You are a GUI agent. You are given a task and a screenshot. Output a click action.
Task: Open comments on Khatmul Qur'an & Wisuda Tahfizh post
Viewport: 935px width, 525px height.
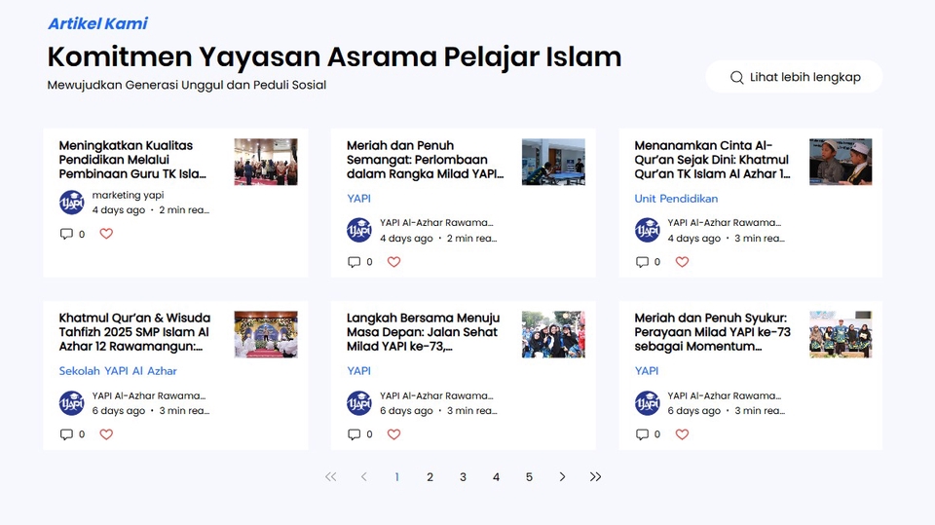pos(66,434)
